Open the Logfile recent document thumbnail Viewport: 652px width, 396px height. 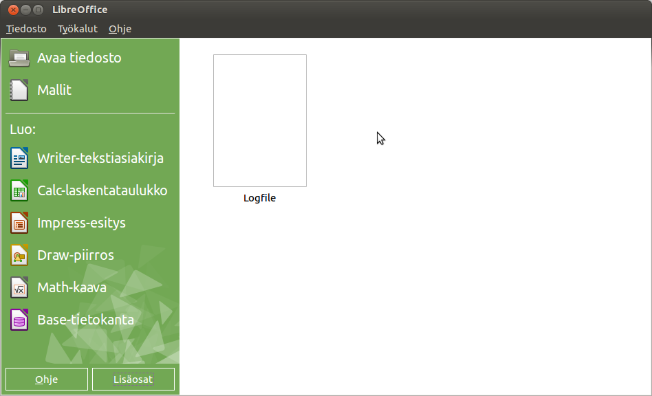[x=260, y=120]
